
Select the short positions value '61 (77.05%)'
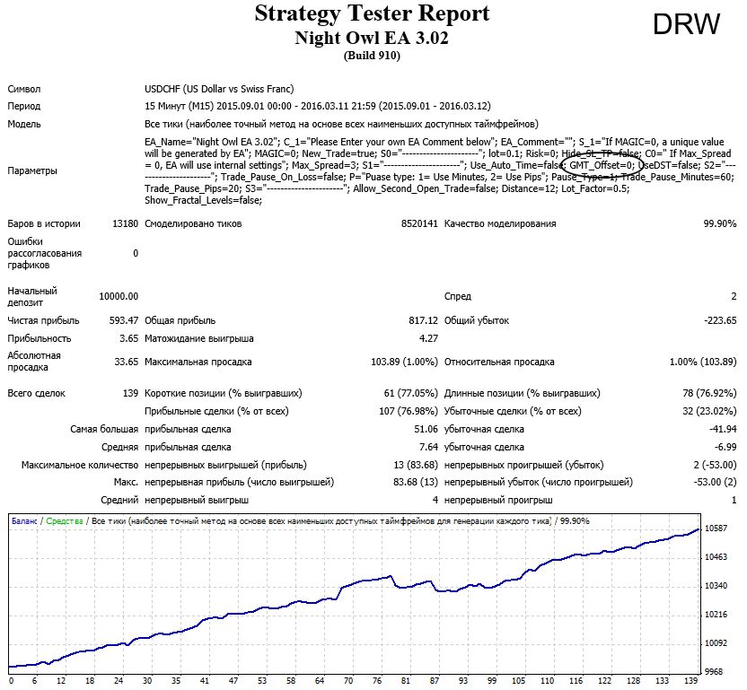pyautogui.click(x=410, y=394)
